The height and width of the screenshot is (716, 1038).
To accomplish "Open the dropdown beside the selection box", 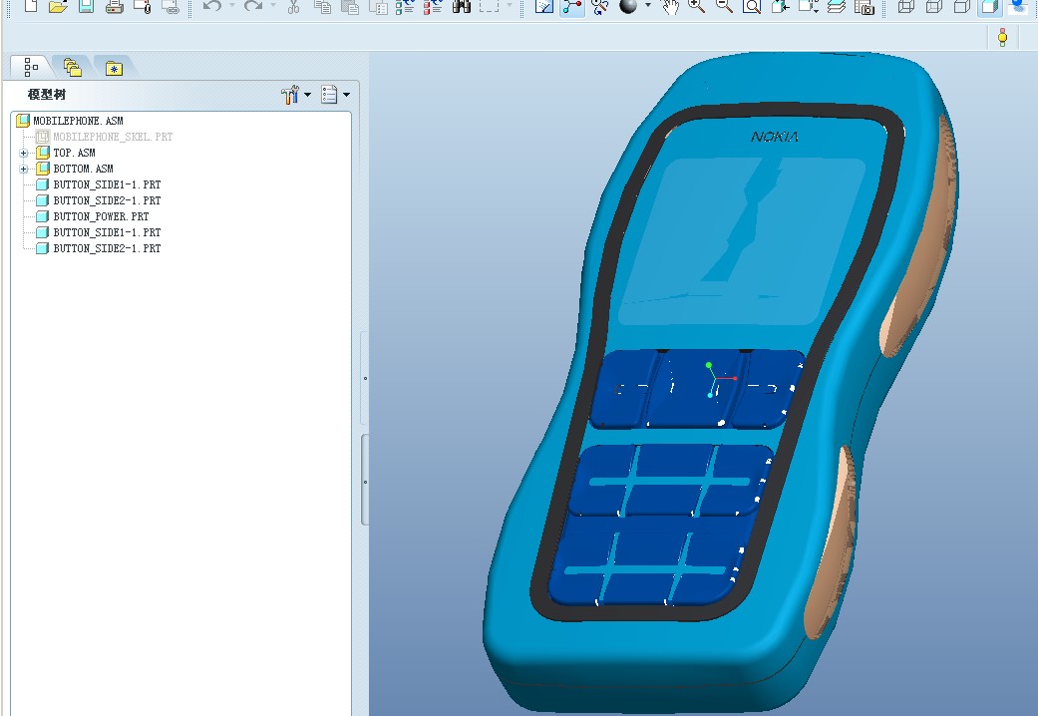I will tap(510, 6).
